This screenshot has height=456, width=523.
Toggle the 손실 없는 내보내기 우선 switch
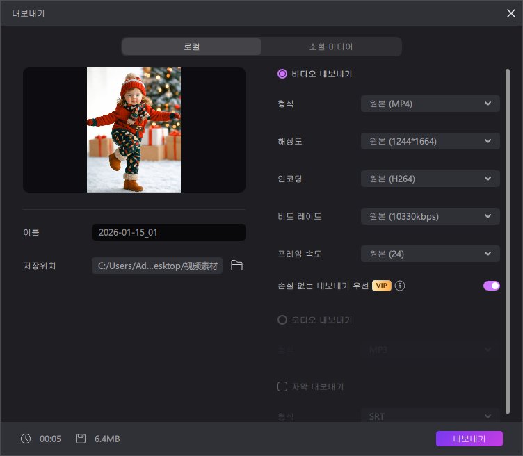491,286
